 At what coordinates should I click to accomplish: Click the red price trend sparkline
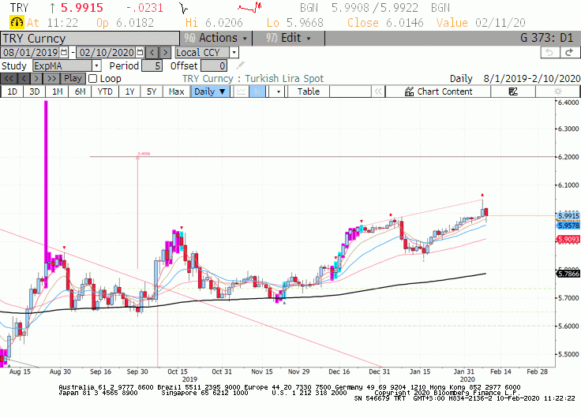click(x=249, y=7)
